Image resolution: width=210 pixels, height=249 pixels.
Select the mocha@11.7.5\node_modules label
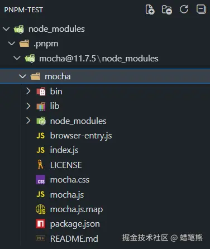coord(99,59)
